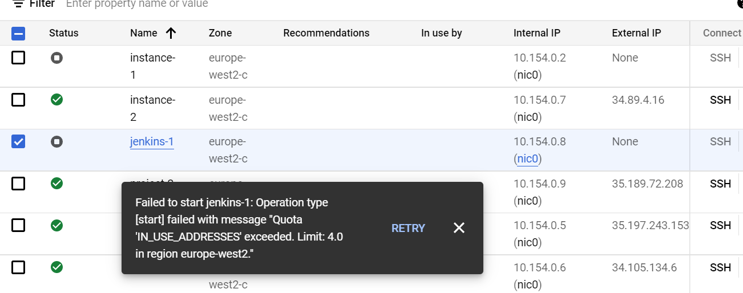743x293 pixels.
Task: Click the stopped status icon for instance-1
Action: 56,58
